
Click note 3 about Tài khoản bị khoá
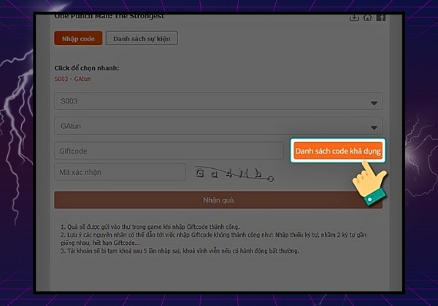(x=180, y=251)
